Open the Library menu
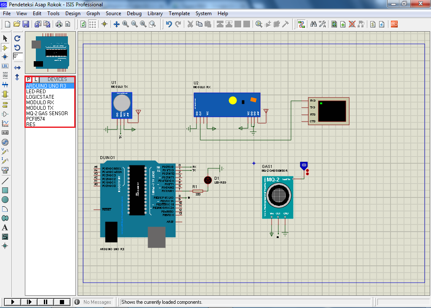431x308 pixels. (x=155, y=14)
